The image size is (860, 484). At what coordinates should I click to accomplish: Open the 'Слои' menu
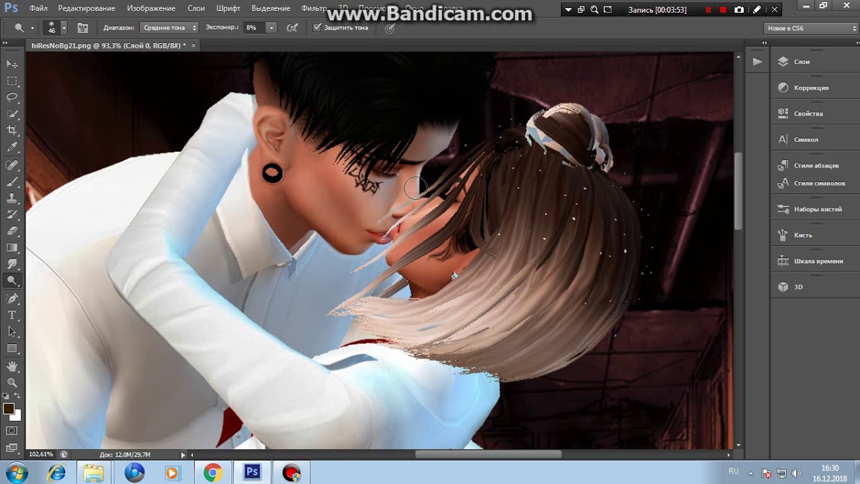[x=196, y=8]
